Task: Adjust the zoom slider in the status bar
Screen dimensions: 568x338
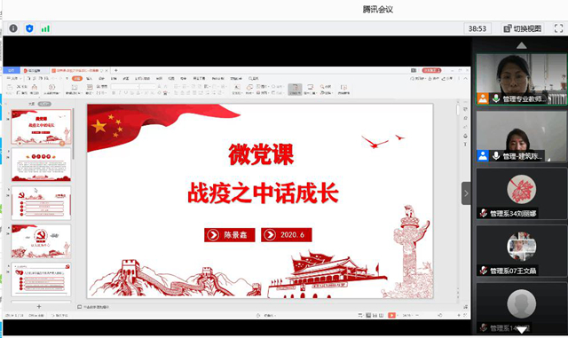Action: [438, 315]
